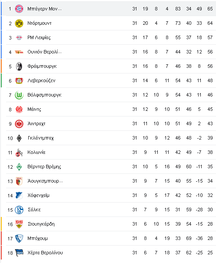Open the Λεβερκούζεν team link
Viewport: 216px width, 263px height.
pyautogui.click(x=41, y=81)
